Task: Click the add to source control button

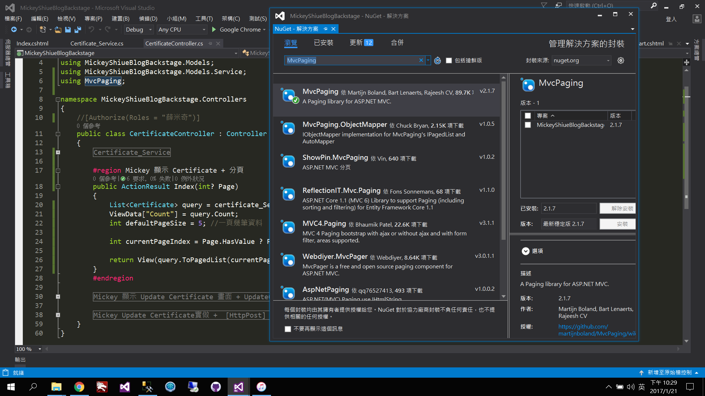Action: click(669, 373)
